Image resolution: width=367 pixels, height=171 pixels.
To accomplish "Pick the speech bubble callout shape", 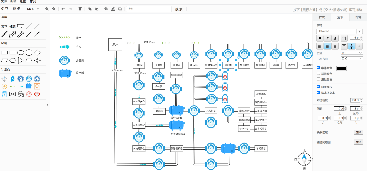I will coord(21,26).
